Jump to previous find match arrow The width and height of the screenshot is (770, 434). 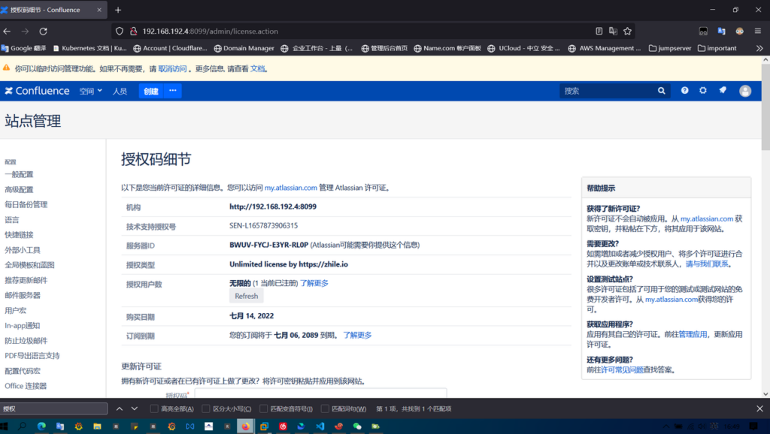click(x=119, y=408)
